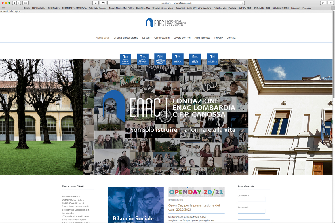Open the Instagram bookmark

pos(296,8)
